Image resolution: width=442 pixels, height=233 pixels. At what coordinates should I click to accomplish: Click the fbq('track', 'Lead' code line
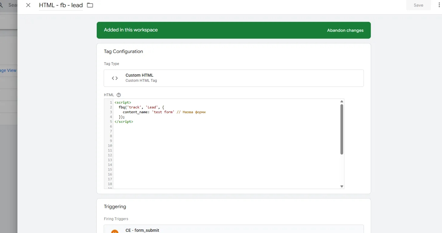(x=142, y=107)
